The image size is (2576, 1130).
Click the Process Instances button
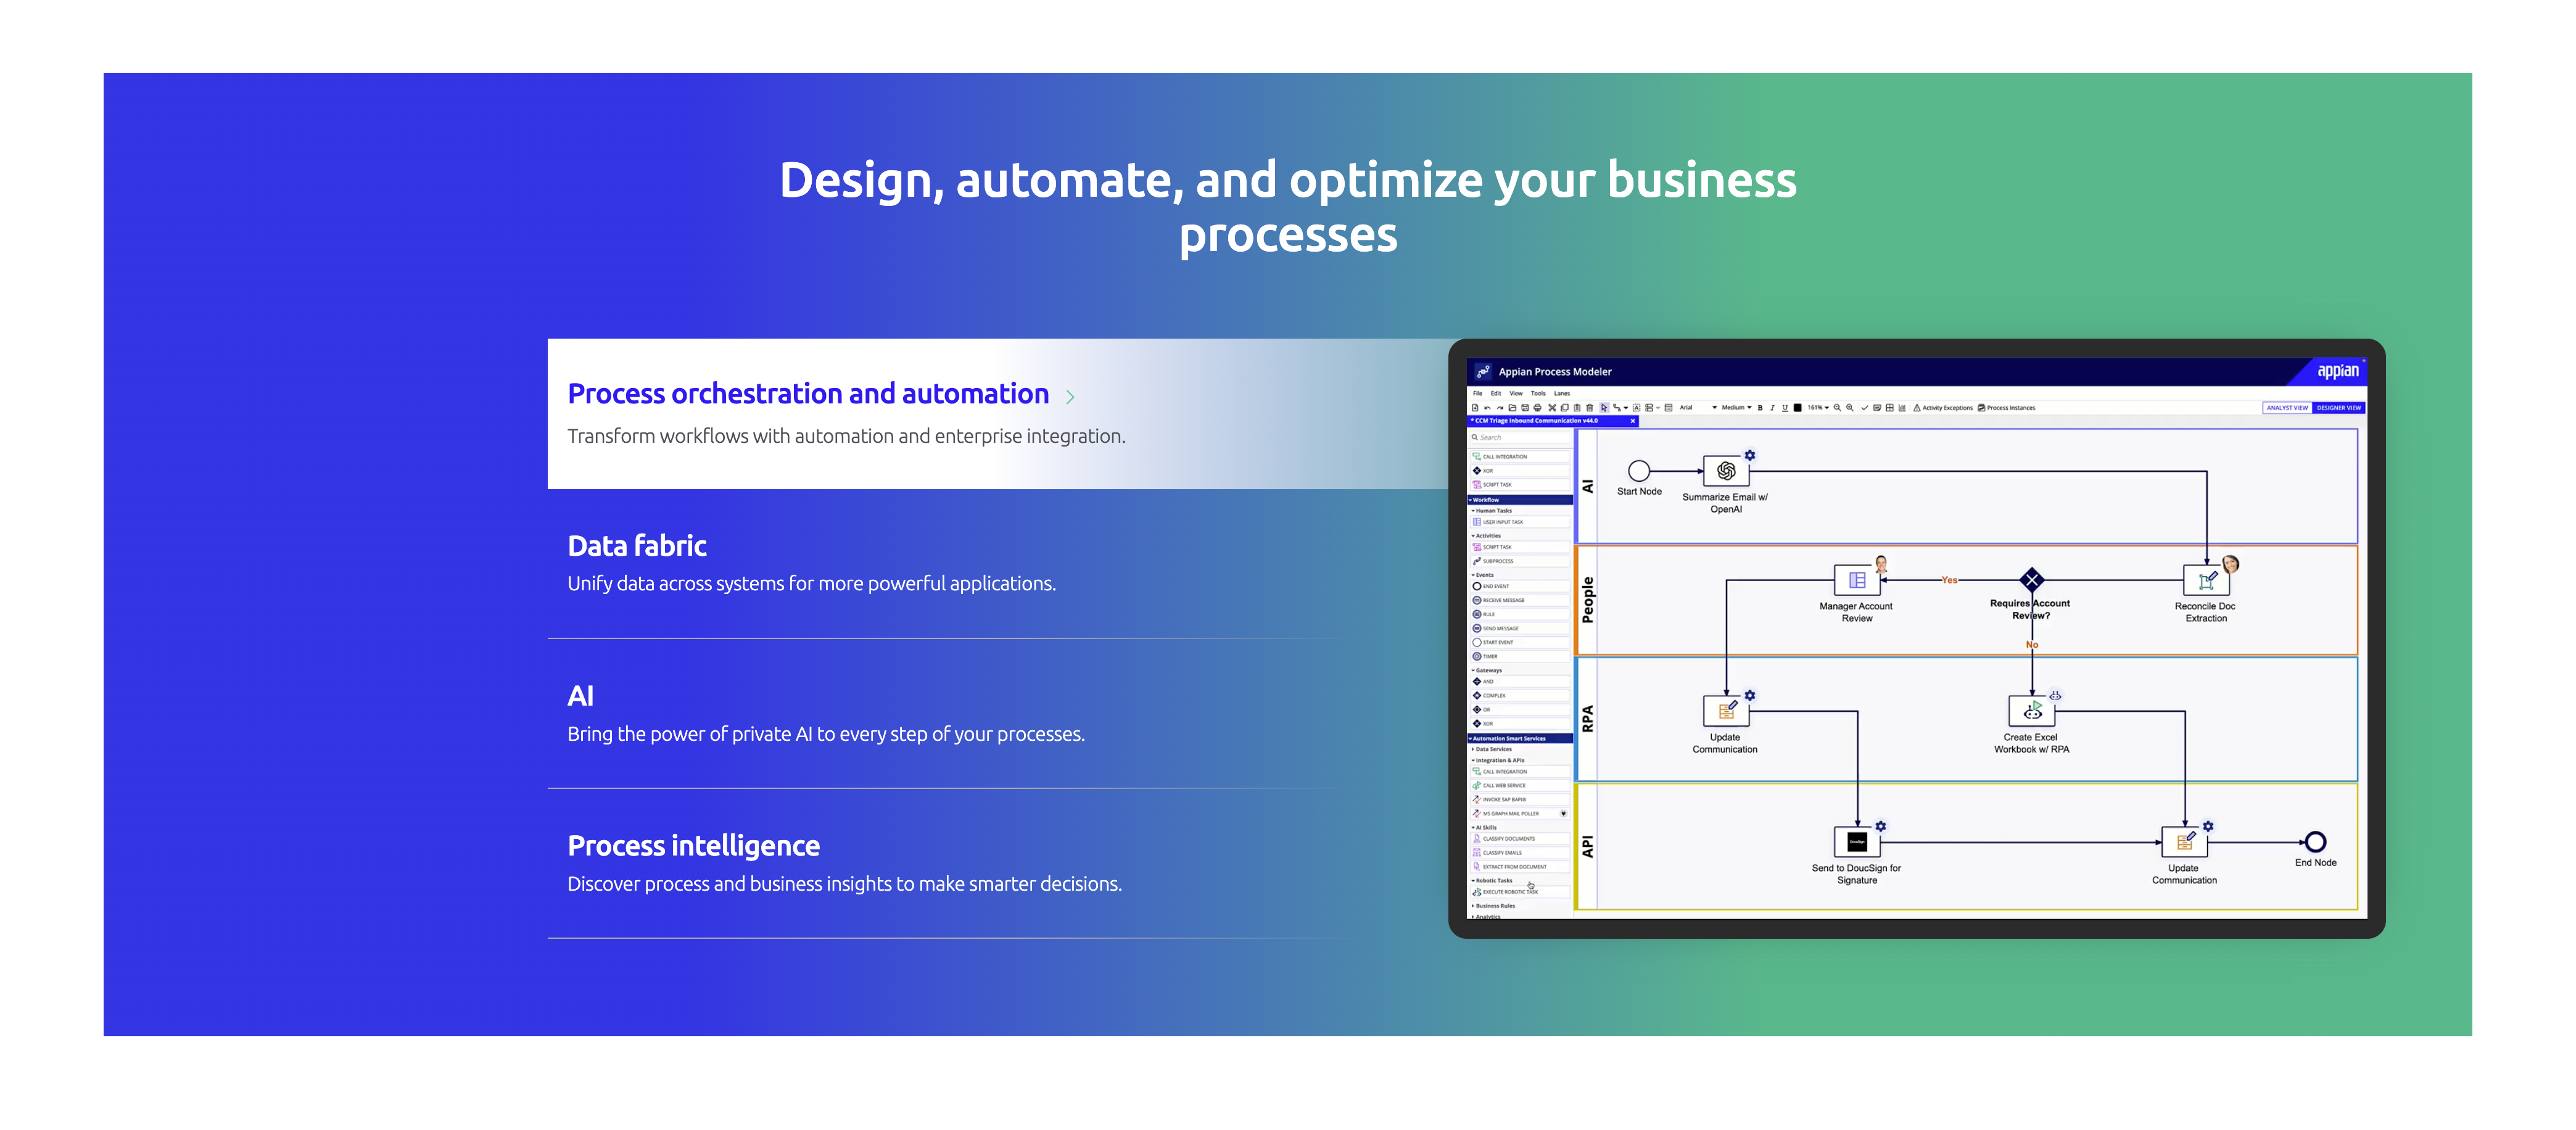[x=2007, y=408]
